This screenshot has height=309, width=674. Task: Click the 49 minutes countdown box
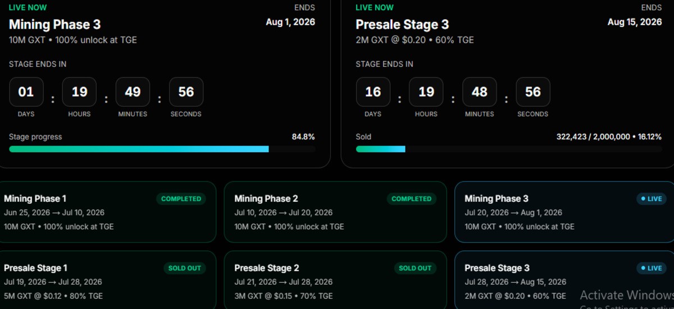coord(133,92)
